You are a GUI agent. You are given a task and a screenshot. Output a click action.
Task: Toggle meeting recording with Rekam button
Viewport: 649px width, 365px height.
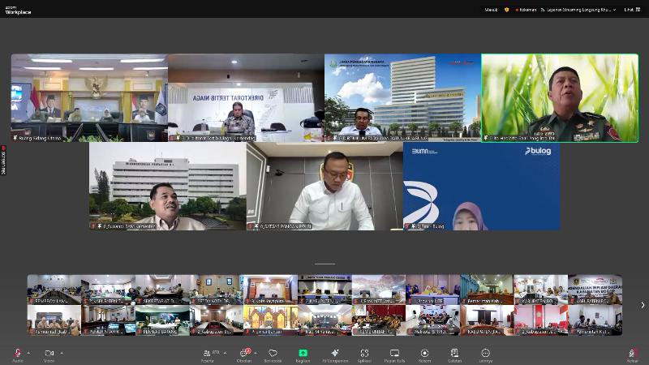(424, 354)
